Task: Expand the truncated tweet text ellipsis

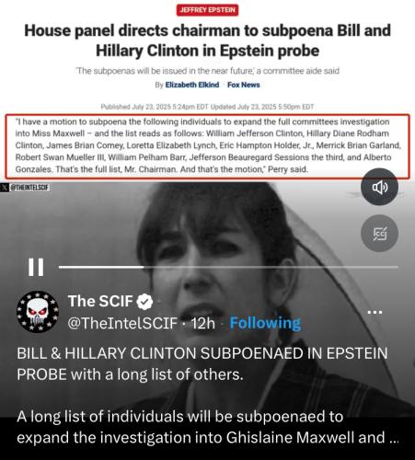Action: click(x=394, y=438)
